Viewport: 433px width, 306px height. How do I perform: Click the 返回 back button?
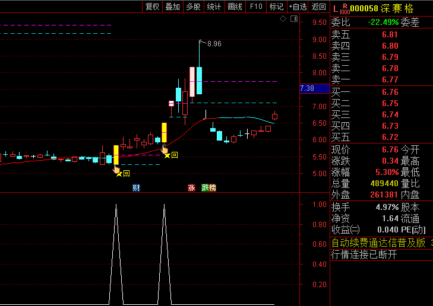click(x=319, y=7)
